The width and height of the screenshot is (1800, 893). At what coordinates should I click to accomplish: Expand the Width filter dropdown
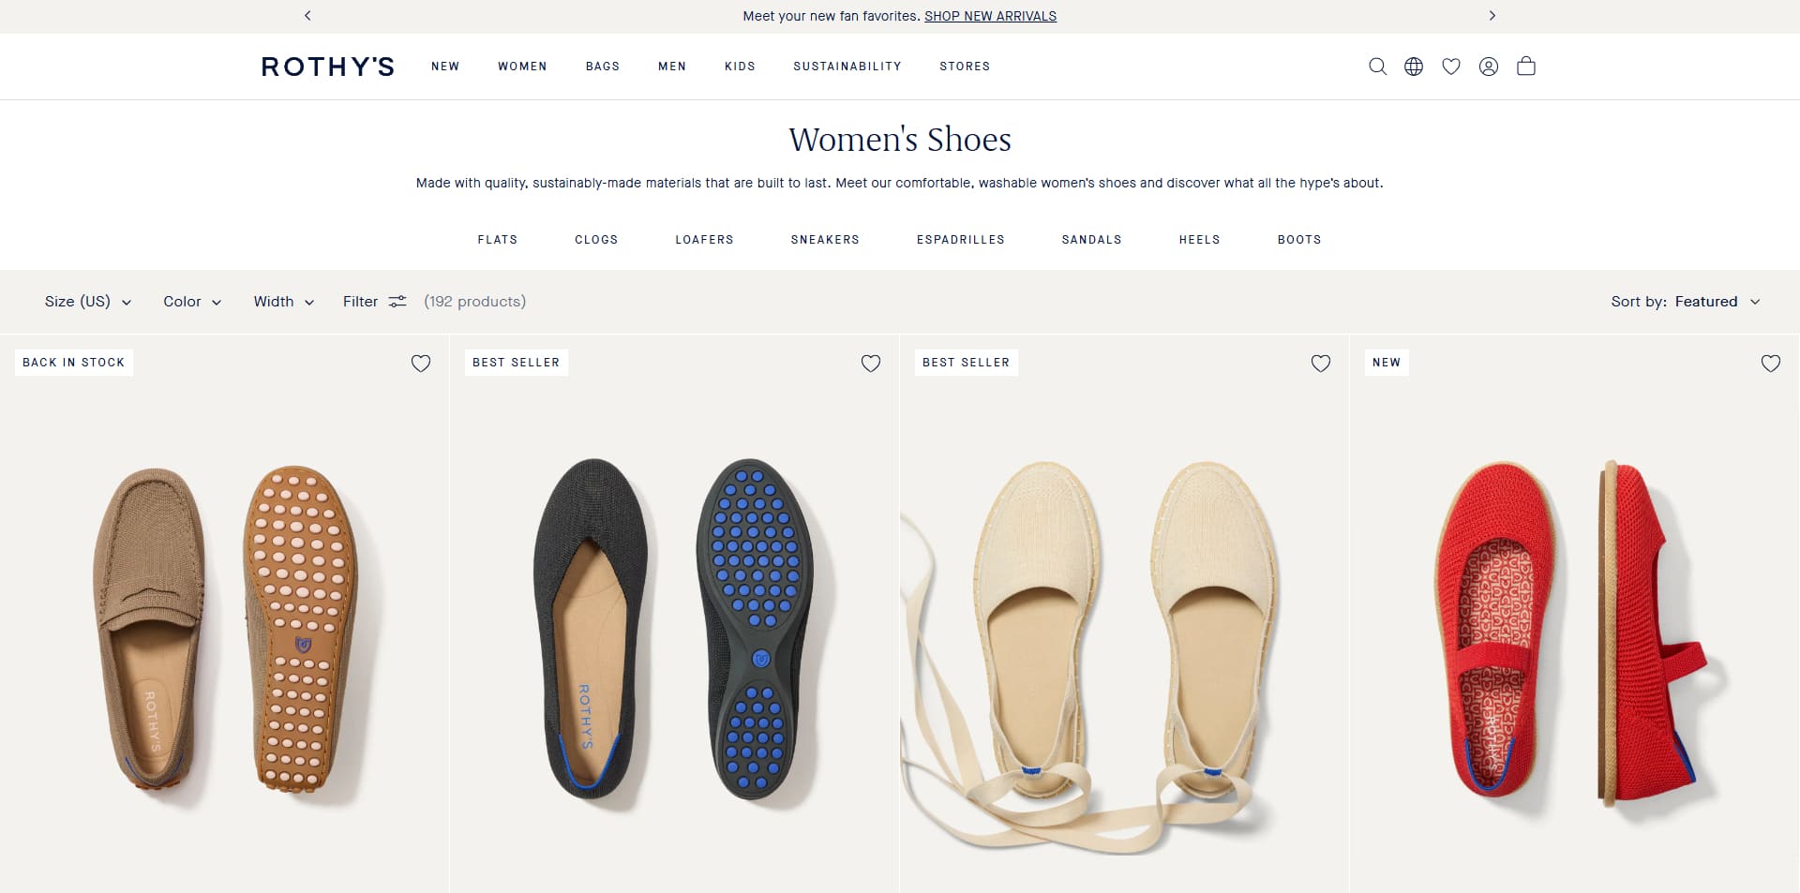pyautogui.click(x=284, y=302)
